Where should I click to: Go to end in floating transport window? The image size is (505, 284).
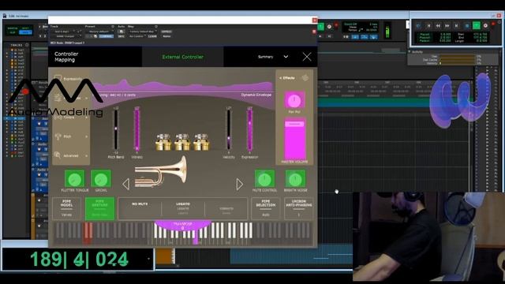coord(456,25)
